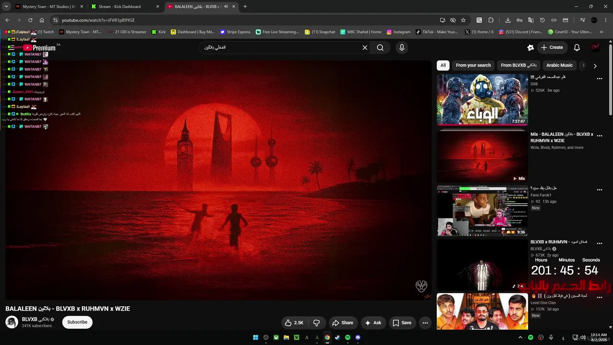The height and width of the screenshot is (345, 613).
Task: Click the Level One Clan channel name
Action: coord(543,302)
